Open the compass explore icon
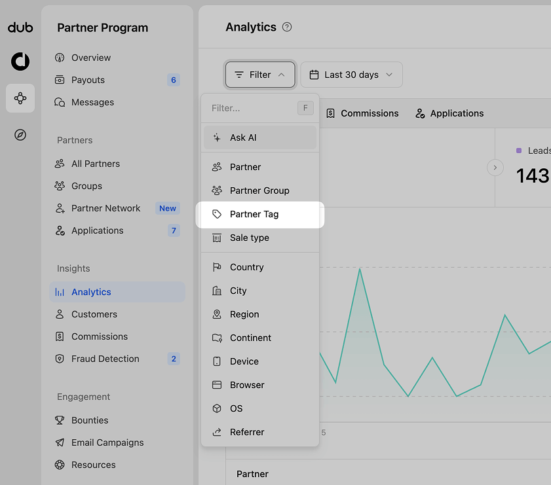Image resolution: width=551 pixels, height=485 pixels. 20,135
